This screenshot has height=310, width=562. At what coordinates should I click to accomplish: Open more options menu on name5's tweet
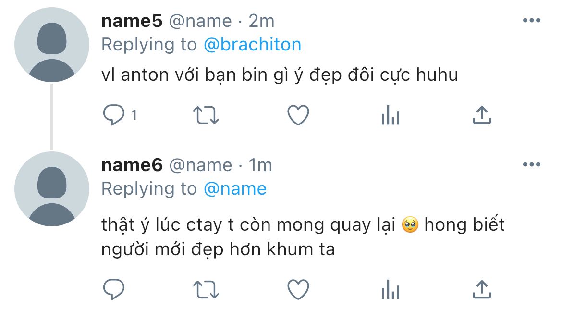(x=532, y=21)
